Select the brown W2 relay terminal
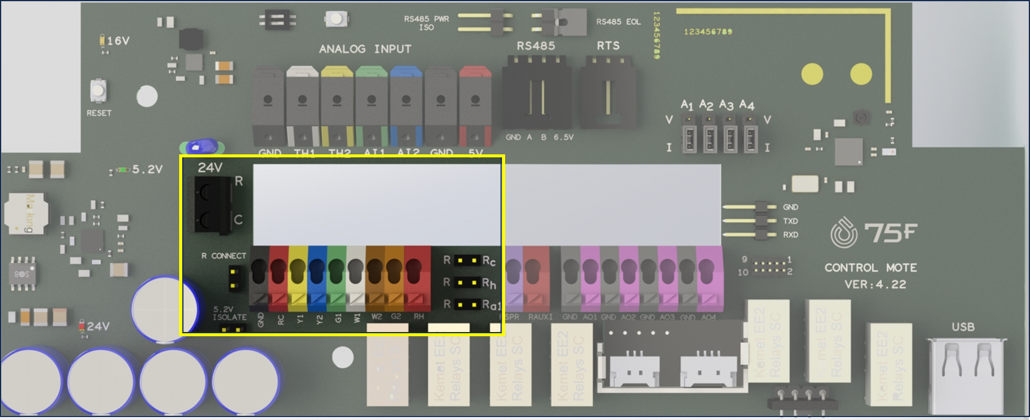This screenshot has height=420, width=1030. [375, 278]
